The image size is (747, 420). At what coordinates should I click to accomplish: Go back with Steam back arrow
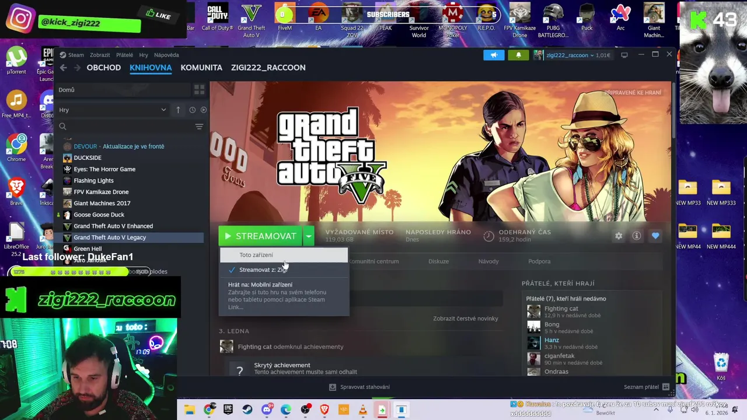point(64,68)
